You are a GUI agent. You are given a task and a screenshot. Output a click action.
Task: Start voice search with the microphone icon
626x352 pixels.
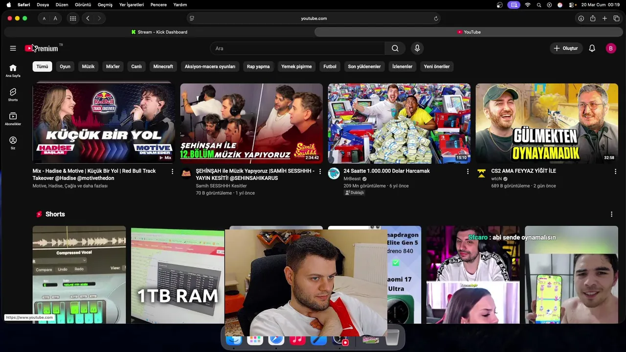[x=417, y=48]
